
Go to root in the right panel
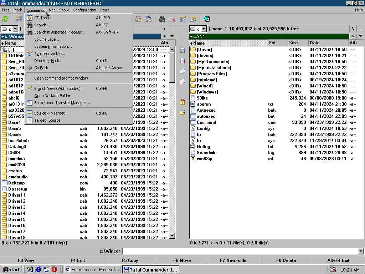[x=353, y=29]
